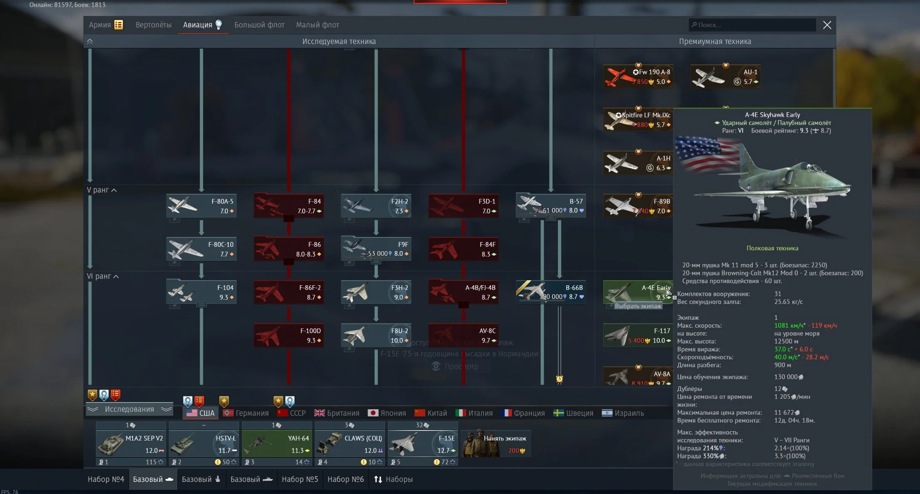The width and height of the screenshot is (920, 494).
Task: Click the F8U-2 aircraft tile
Action: pos(376,335)
